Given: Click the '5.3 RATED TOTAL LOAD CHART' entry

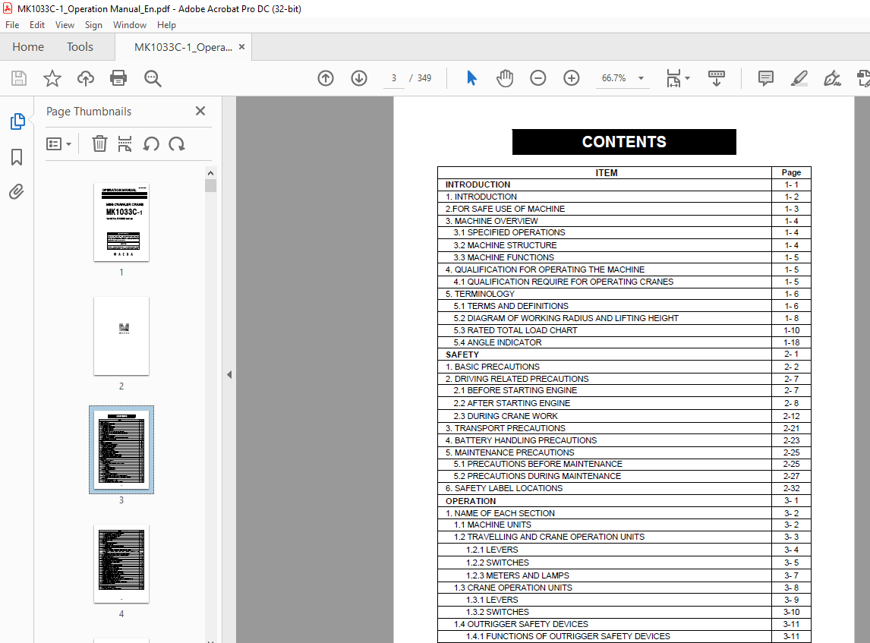Looking at the screenshot, I should pyautogui.click(x=515, y=330).
